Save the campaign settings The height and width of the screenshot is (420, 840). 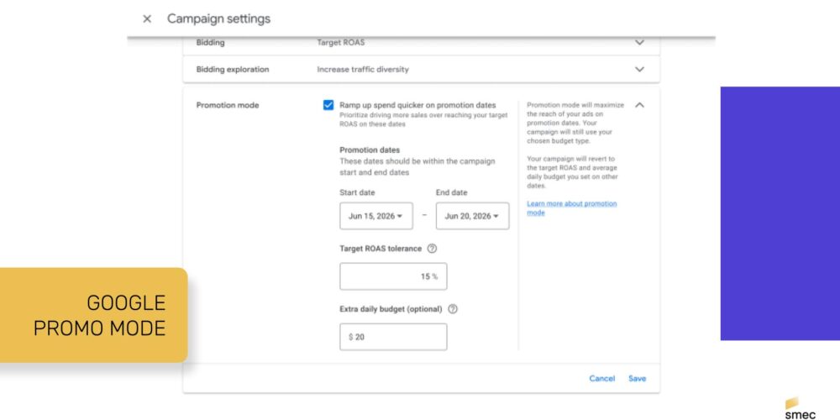pyautogui.click(x=638, y=378)
